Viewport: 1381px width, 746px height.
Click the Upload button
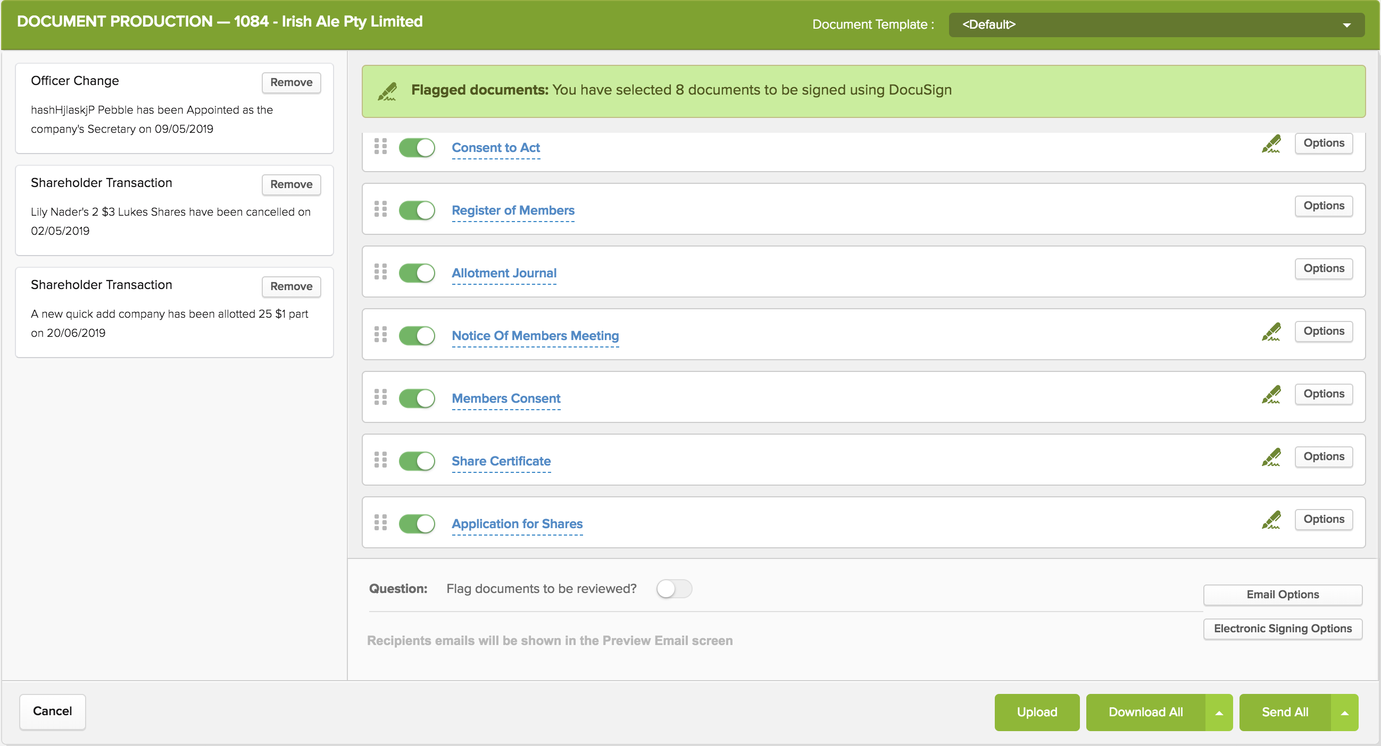1036,713
